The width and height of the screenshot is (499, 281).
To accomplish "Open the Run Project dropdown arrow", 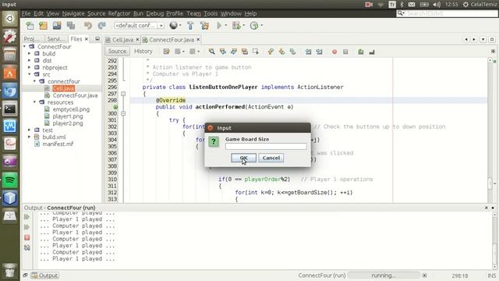I will click(x=226, y=26).
